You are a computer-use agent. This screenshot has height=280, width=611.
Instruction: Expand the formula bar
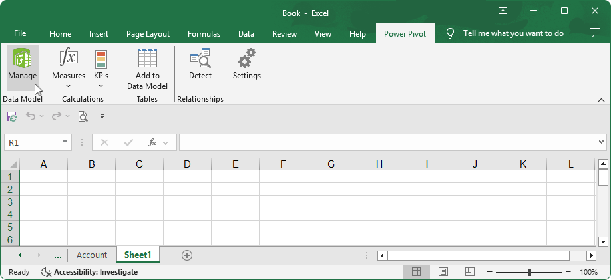601,142
